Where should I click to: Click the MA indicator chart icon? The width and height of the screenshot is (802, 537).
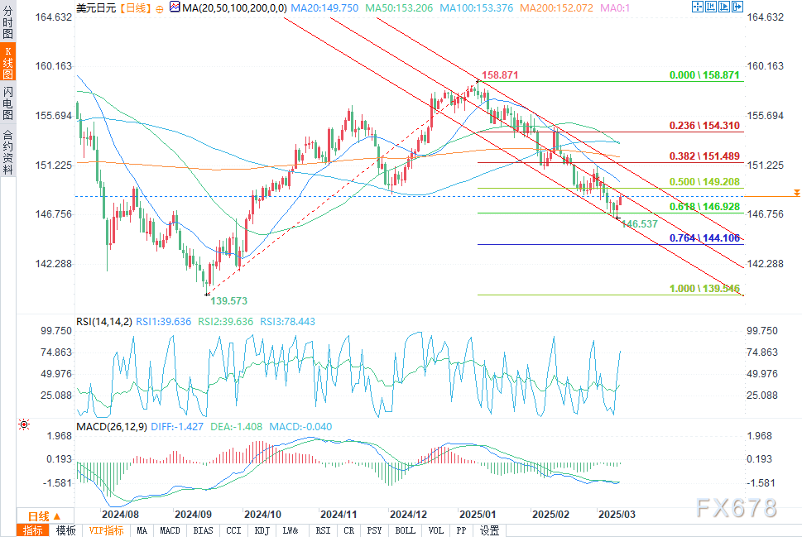click(x=175, y=7)
